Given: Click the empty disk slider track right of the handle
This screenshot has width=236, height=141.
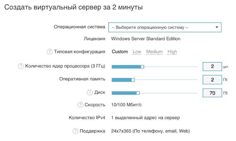Looking at the screenshot, I should [x=168, y=93].
